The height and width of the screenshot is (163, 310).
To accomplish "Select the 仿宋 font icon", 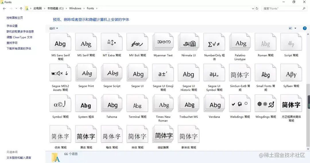I will [x=60, y=134].
